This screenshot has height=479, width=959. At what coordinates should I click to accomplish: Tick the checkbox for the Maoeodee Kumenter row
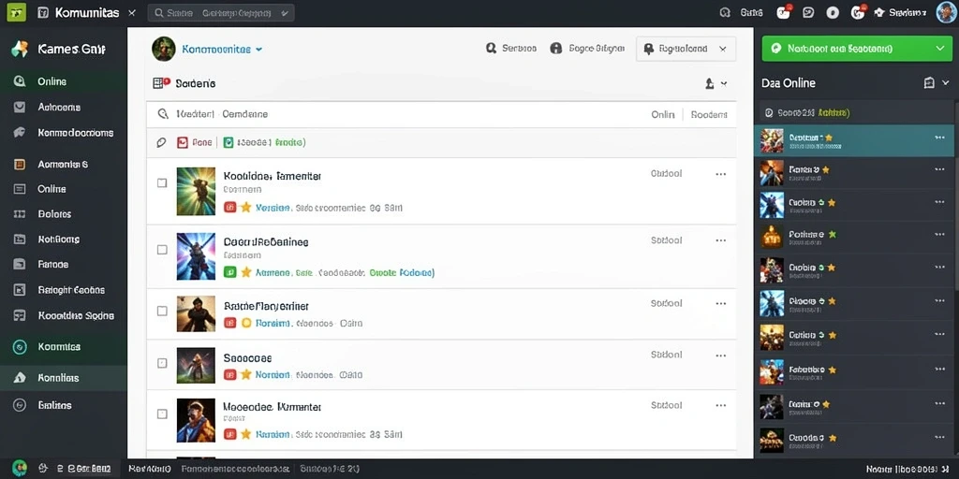[162, 414]
